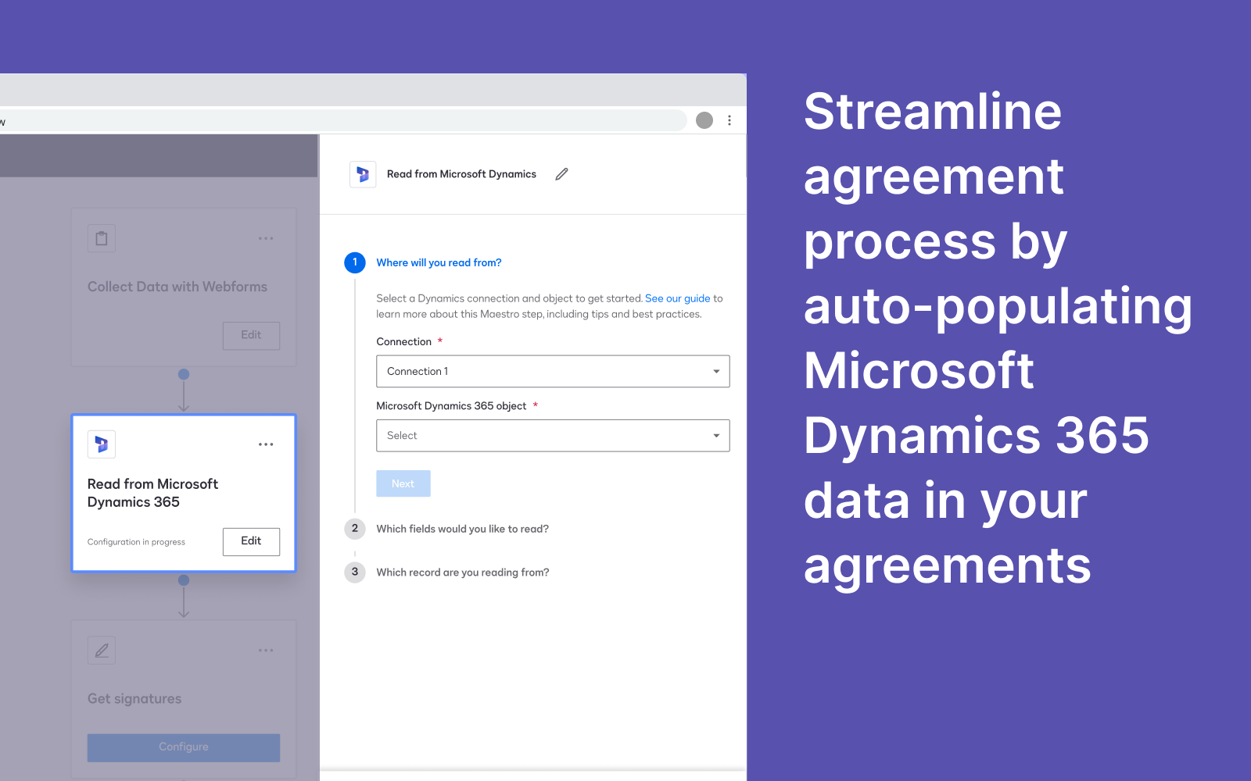1251x781 pixels.
Task: Click the Microsoft Dynamics logo in the config panel header
Action: 362,173
